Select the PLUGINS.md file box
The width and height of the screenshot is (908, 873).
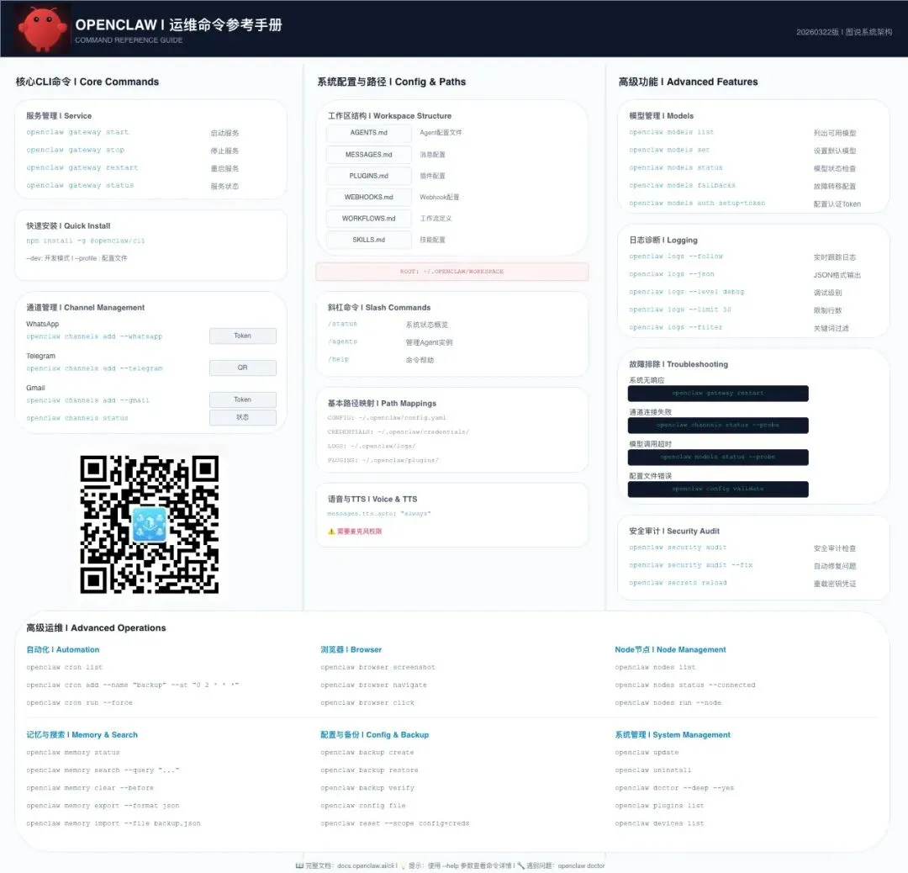(x=368, y=176)
